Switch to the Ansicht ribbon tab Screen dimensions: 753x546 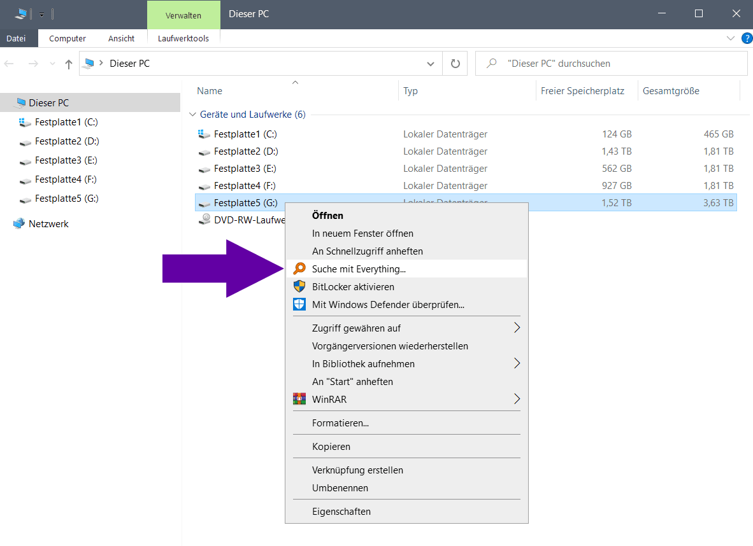(x=121, y=39)
